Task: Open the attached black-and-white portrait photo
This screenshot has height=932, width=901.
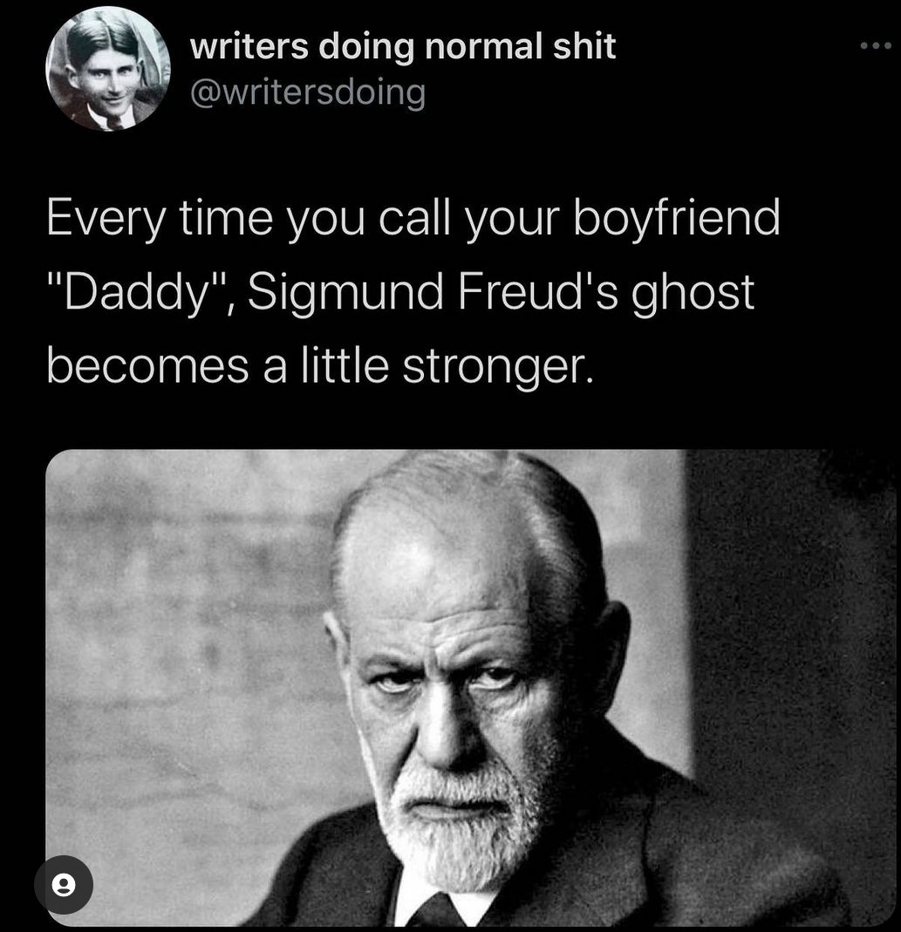Action: 470,688
